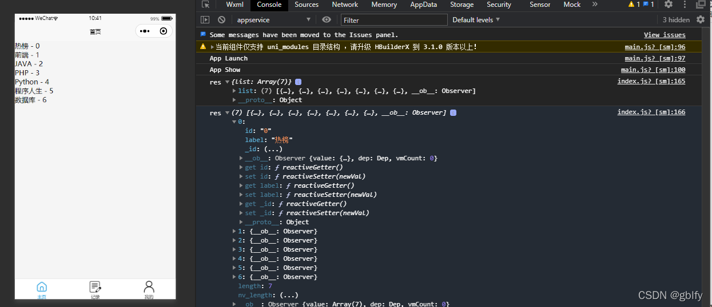Collapse the res (7) array log
Screen dimensions: 712x307
[227, 113]
